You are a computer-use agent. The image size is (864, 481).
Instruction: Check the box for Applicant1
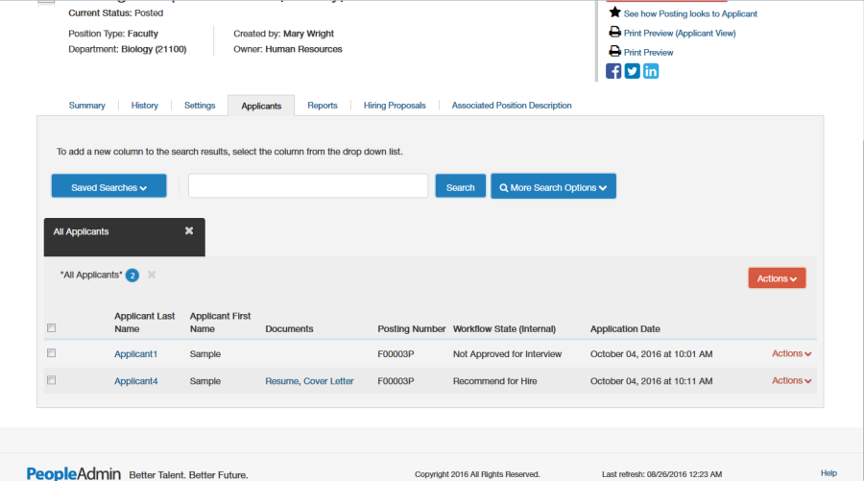coord(52,353)
